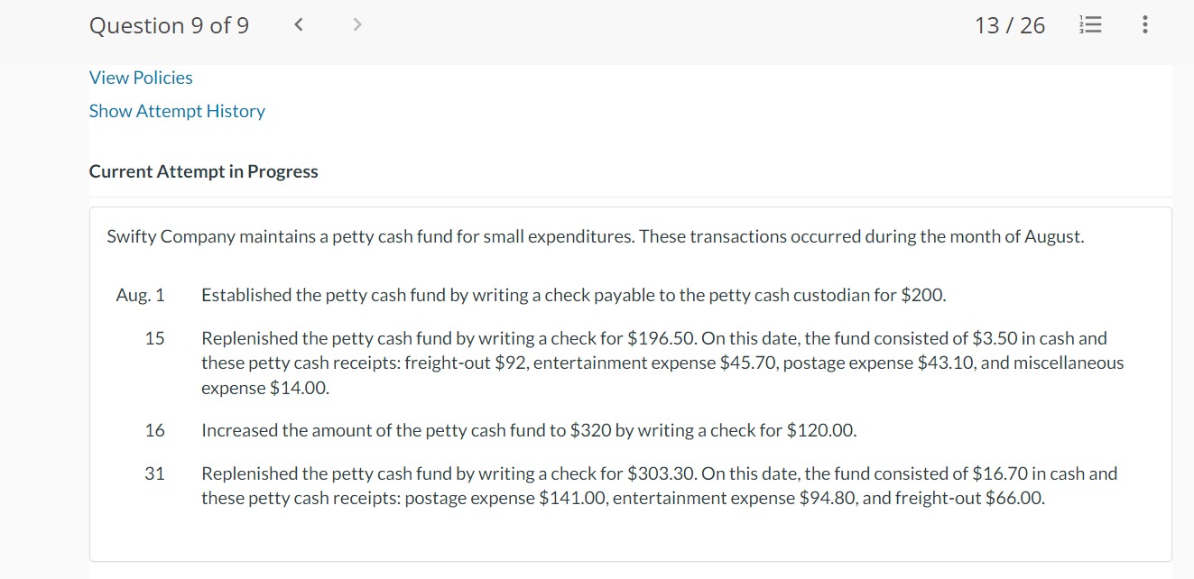Go to the previous question arrow
The image size is (1194, 579).
(x=299, y=25)
